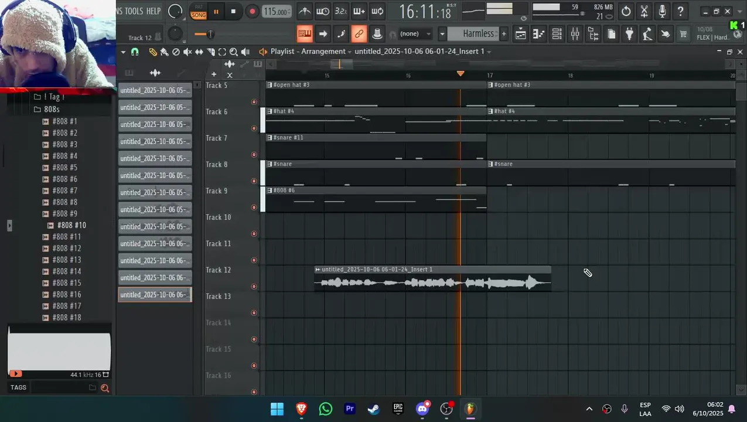Select the Draw pencil tool

153,52
